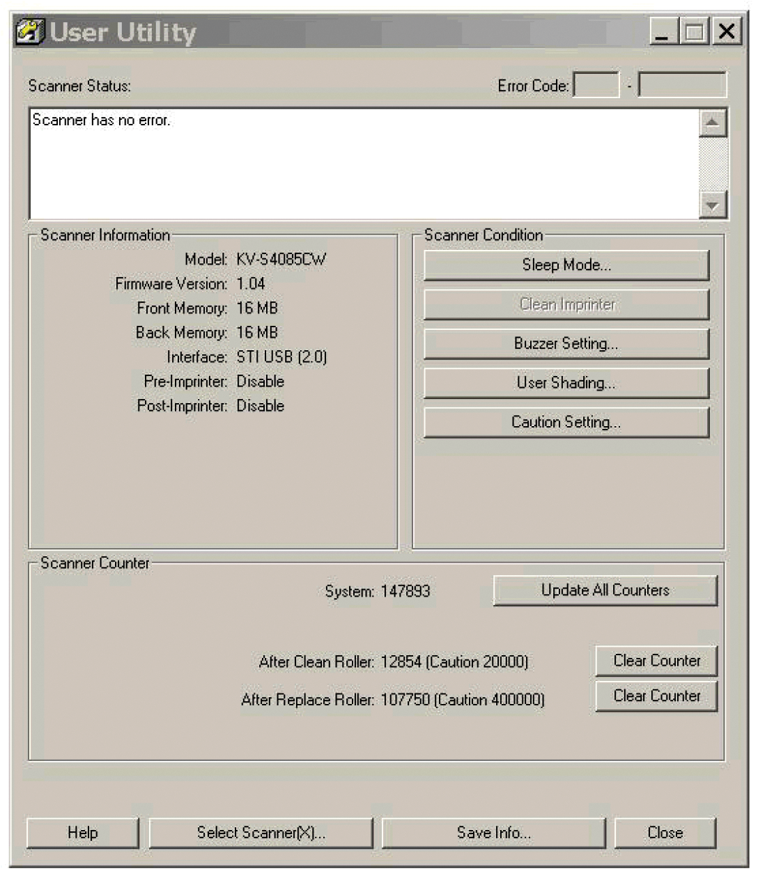This screenshot has height=878, width=758.
Task: Click the scroll down arrow in status box
Action: 712,205
